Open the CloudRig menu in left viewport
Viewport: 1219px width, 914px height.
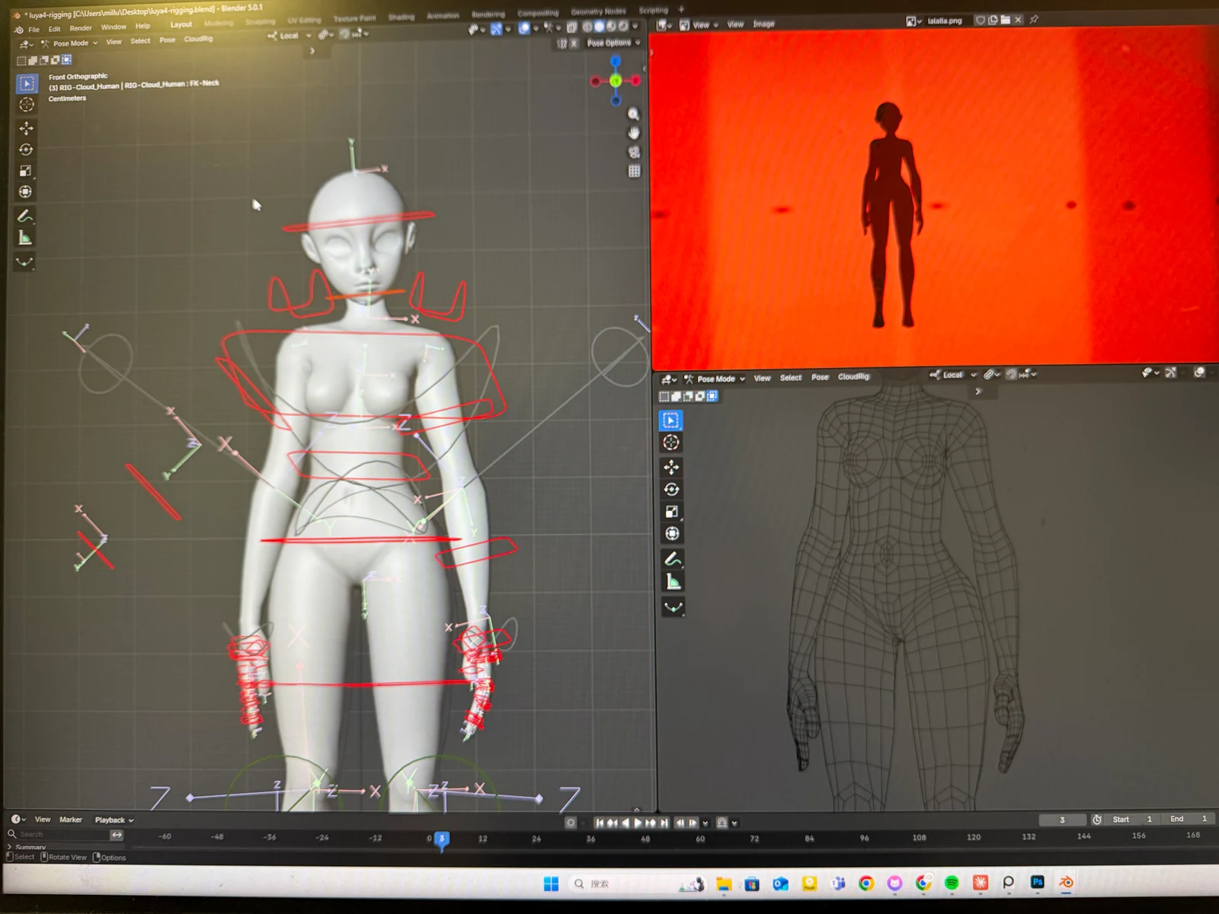coord(199,39)
